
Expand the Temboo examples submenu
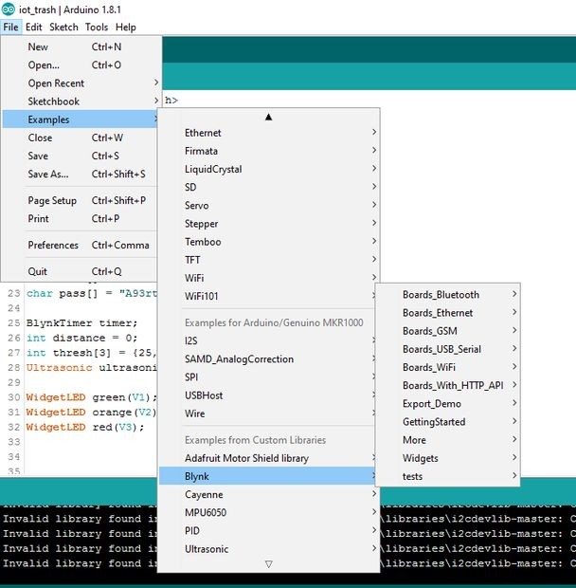pyautogui.click(x=268, y=242)
